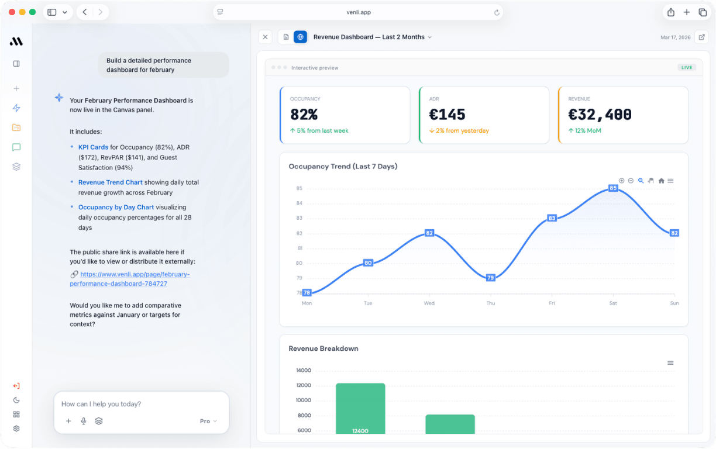Click the microphone voice input icon
The image size is (716, 449).
(x=84, y=421)
